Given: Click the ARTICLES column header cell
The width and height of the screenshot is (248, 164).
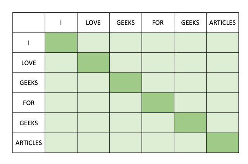Looking at the screenshot, I should tap(222, 22).
